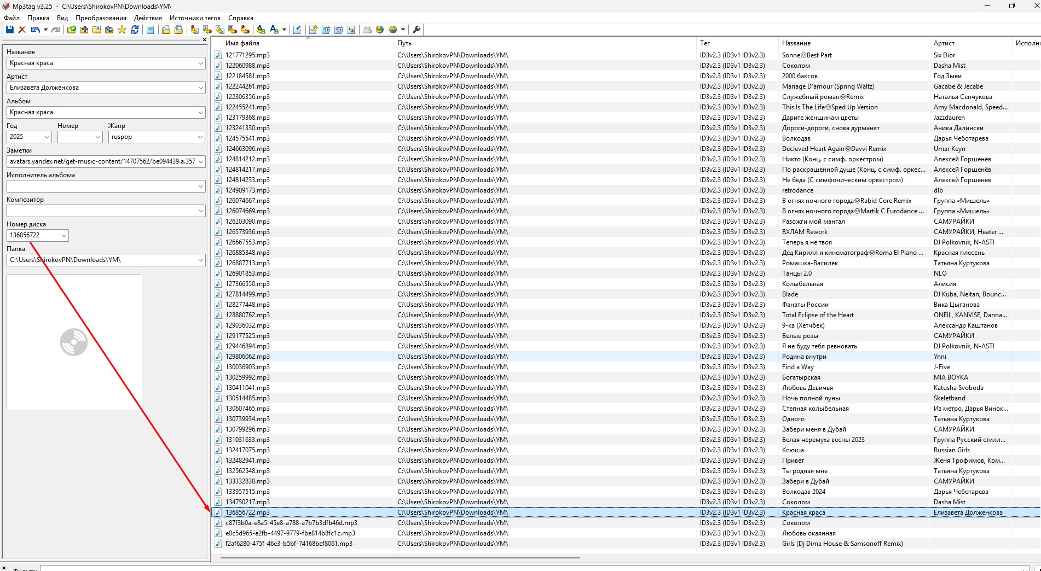The height and width of the screenshot is (571, 1041).
Task: Click the red X Remove tag icon
Action: [x=22, y=30]
